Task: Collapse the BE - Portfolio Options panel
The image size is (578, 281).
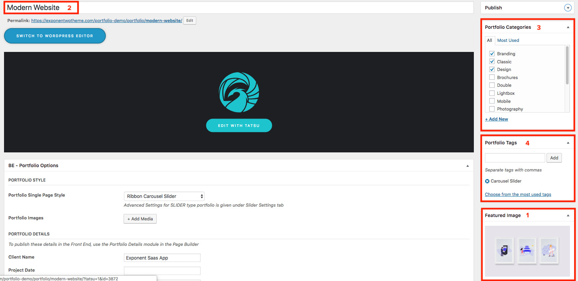Action: (x=467, y=166)
